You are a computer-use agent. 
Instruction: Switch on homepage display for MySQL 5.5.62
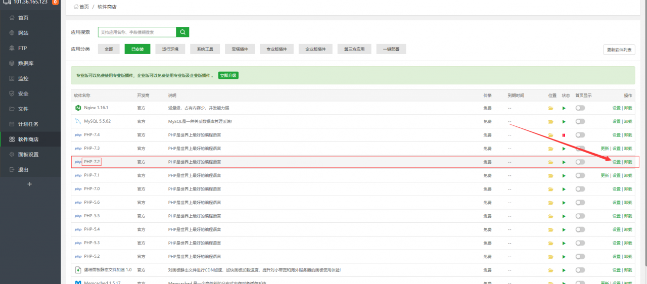tap(580, 122)
